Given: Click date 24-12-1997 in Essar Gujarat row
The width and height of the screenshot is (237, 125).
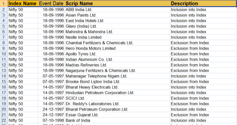Looking at the screenshot, I should (51, 115).
